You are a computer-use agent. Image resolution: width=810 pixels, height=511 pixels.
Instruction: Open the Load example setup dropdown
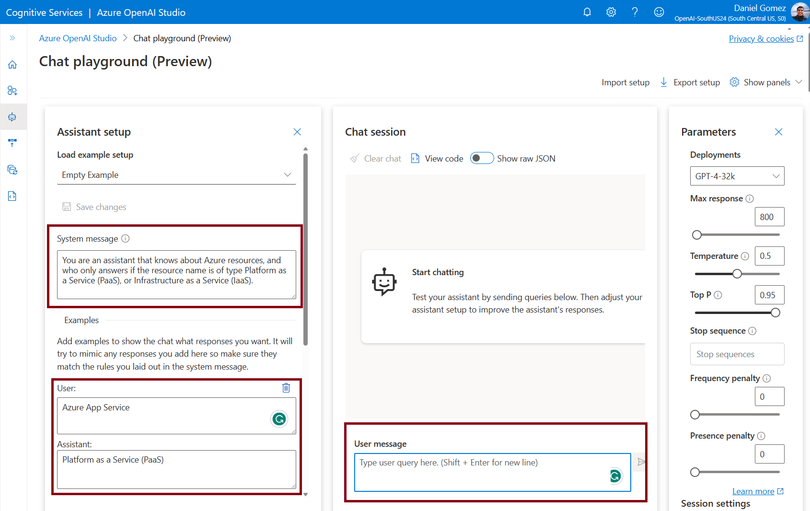176,175
